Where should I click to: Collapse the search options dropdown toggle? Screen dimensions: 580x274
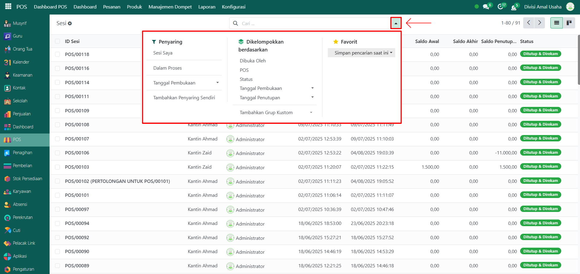pyautogui.click(x=396, y=23)
